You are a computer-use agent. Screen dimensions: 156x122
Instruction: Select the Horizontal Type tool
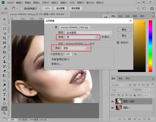click(4, 94)
